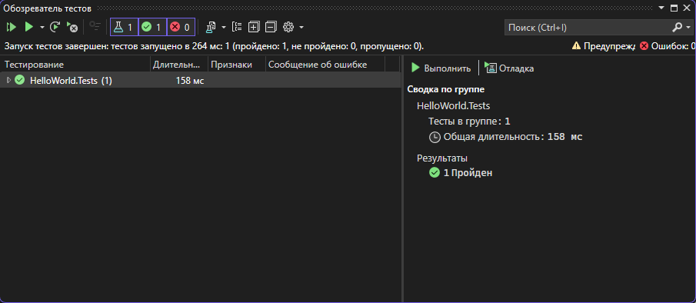
Task: Click the Выполнить button in summary pane
Action: (441, 68)
